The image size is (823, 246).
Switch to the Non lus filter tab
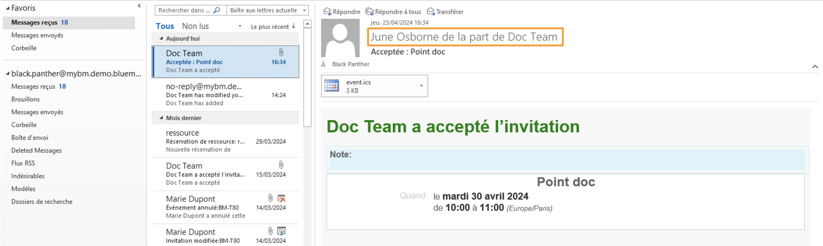tap(195, 26)
